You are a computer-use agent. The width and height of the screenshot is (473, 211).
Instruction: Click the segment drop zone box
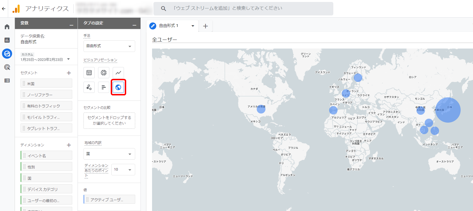point(109,121)
